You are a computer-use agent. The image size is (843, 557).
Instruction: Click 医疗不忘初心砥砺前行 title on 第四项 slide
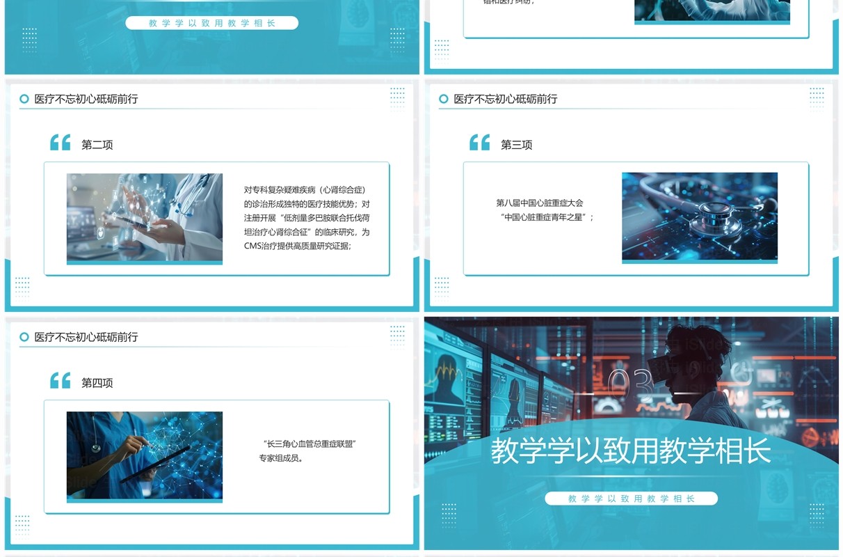[86, 337]
